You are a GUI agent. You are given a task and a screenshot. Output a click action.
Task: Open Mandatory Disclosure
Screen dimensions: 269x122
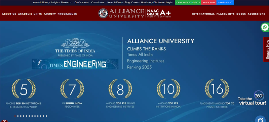(x=153, y=2)
